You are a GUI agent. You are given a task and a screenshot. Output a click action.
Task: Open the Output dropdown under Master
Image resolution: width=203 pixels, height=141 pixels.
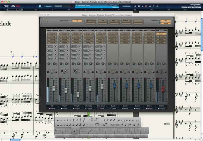pos(161,109)
